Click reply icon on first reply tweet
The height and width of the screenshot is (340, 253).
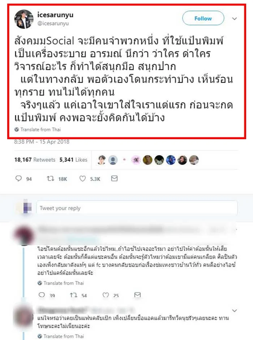click(42, 295)
